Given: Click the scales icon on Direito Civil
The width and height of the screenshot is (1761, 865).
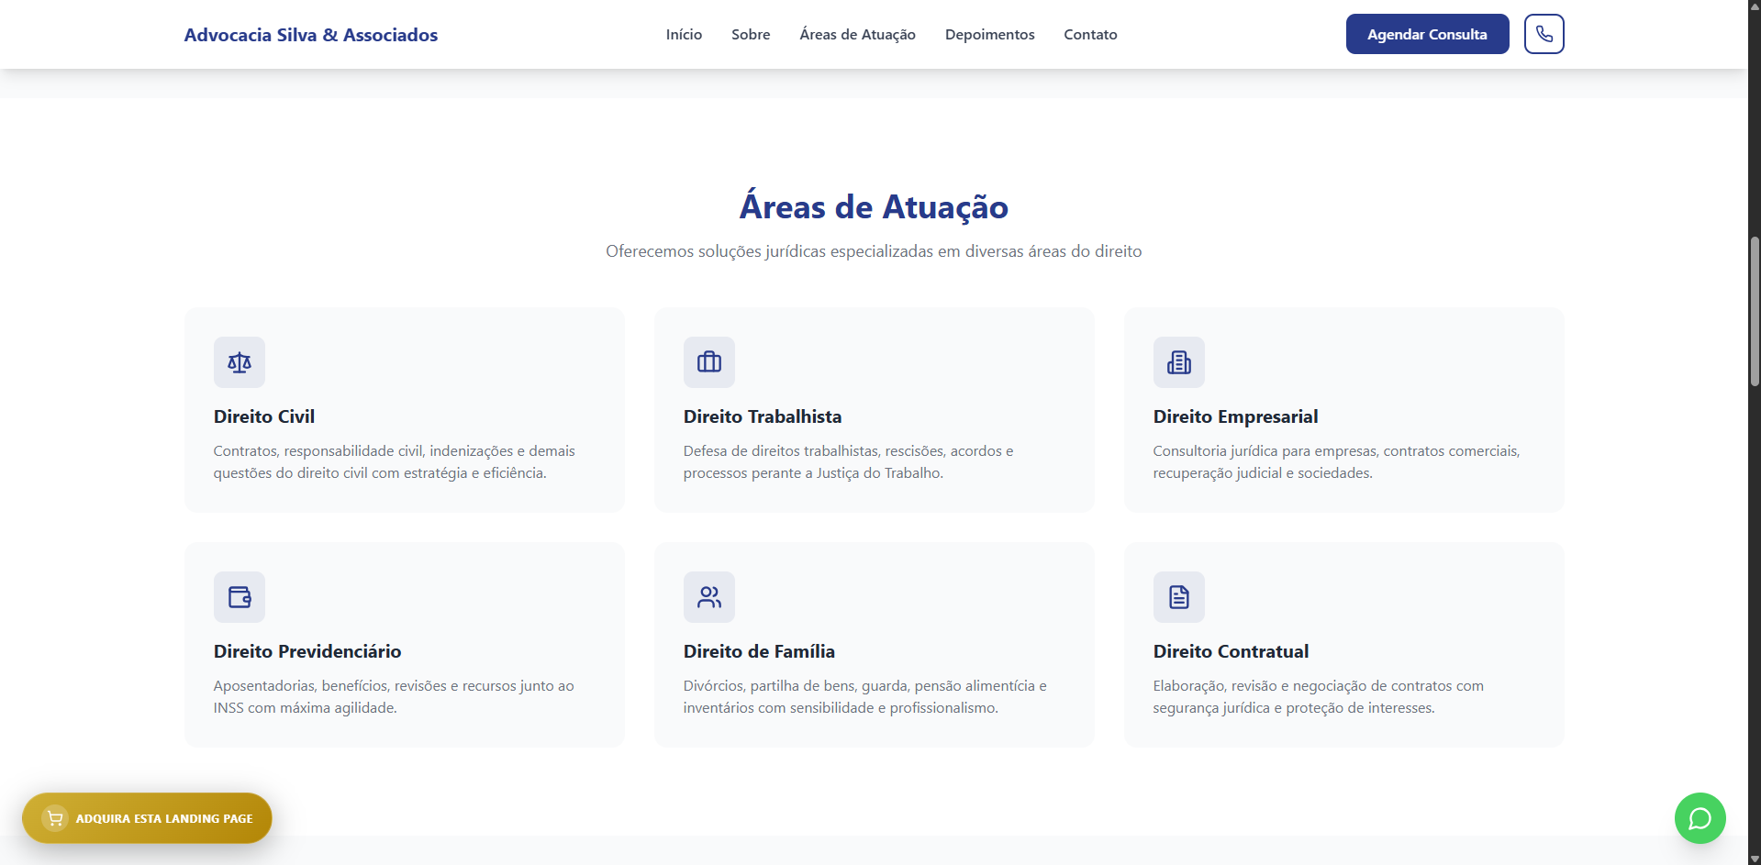Looking at the screenshot, I should (x=240, y=362).
